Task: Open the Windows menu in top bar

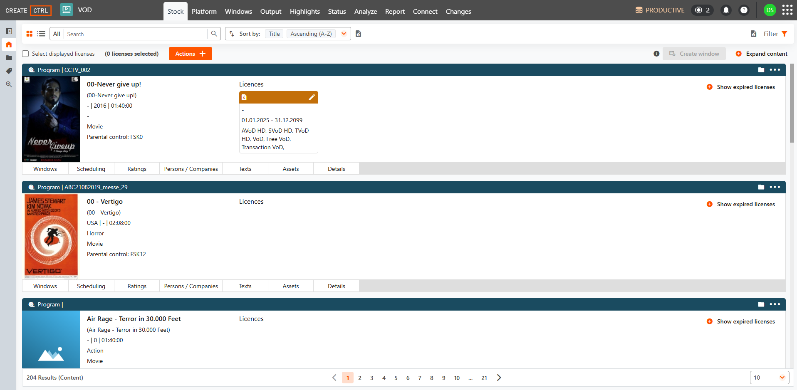Action: click(238, 11)
